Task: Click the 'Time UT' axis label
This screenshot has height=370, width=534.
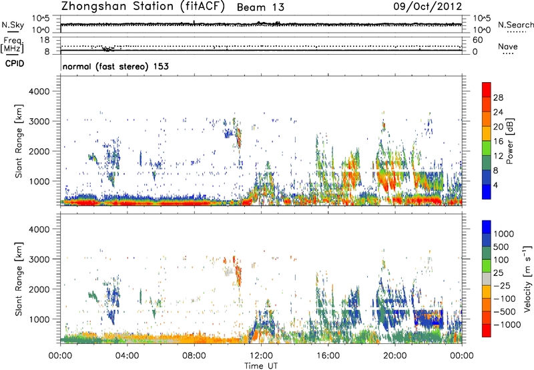Action: 261,366
